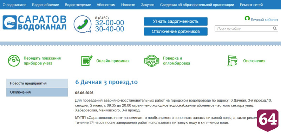Open the О водоканале menu

pos(14,5)
